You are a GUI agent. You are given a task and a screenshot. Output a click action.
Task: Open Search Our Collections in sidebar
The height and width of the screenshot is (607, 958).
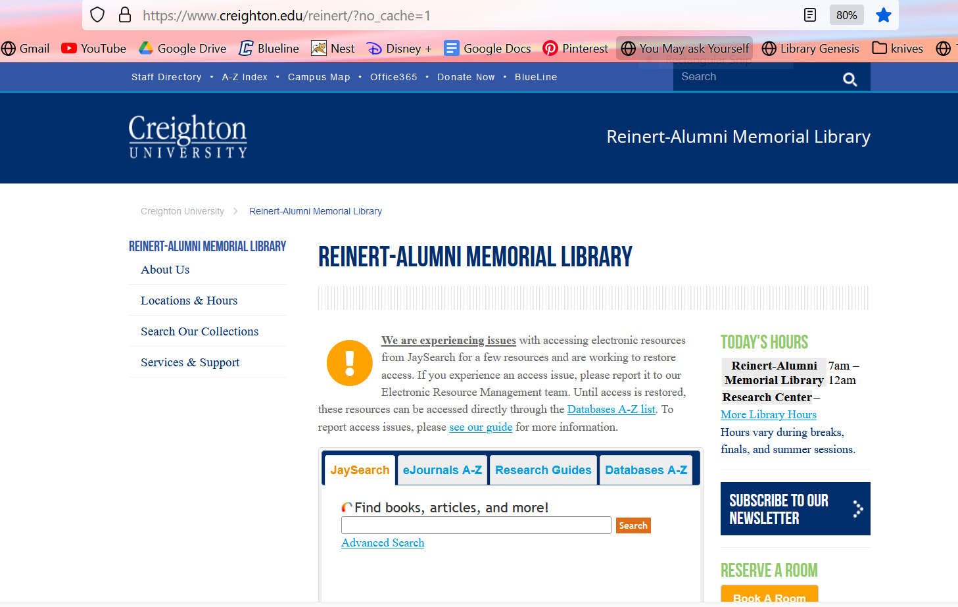200,331
